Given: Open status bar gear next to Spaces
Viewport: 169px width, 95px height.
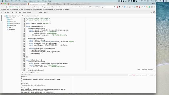Looking at the screenshot, I should [x=154, y=70].
